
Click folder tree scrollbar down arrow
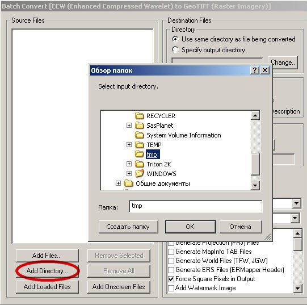tap(255, 185)
